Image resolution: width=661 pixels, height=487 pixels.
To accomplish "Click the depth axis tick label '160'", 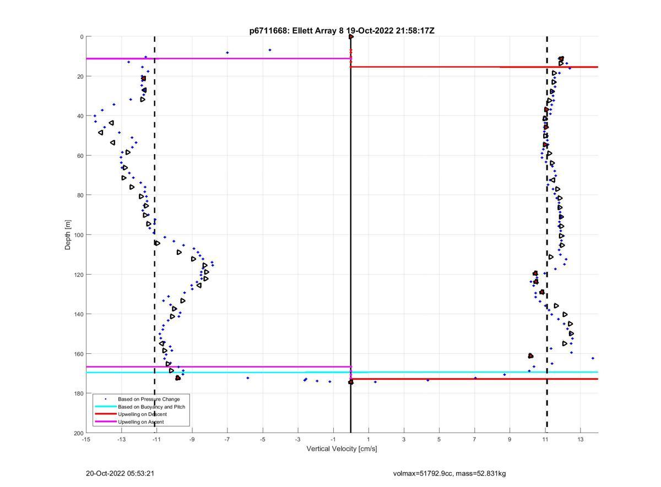I will tap(78, 354).
